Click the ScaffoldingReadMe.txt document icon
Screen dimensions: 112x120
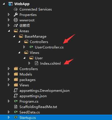tap(16, 107)
